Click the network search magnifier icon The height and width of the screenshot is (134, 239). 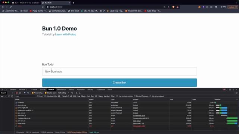[28, 93]
